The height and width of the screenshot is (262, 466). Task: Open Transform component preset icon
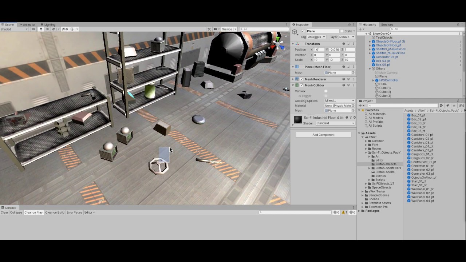(348, 44)
